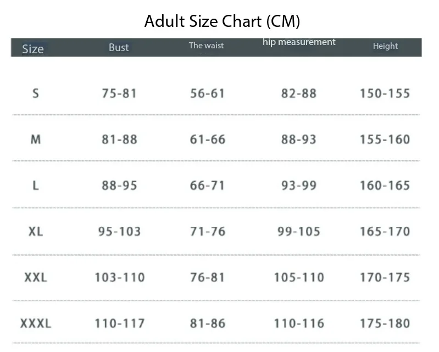
Task: Select the Height column header
Action: [x=385, y=46]
